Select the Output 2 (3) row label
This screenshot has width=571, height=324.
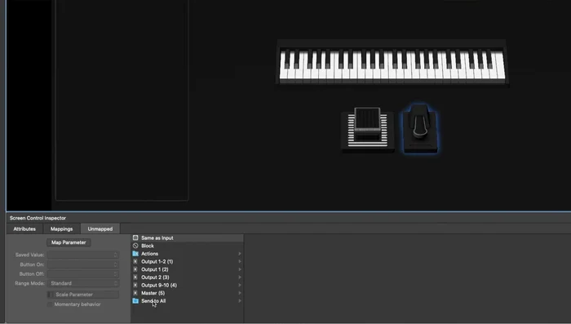pos(155,277)
